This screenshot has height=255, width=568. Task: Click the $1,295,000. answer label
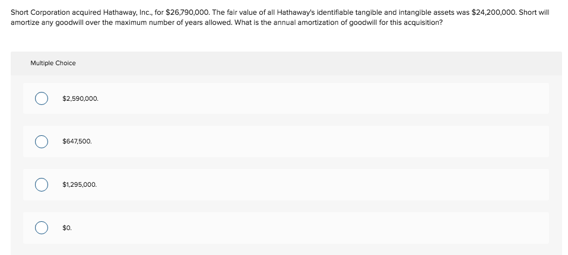point(80,184)
